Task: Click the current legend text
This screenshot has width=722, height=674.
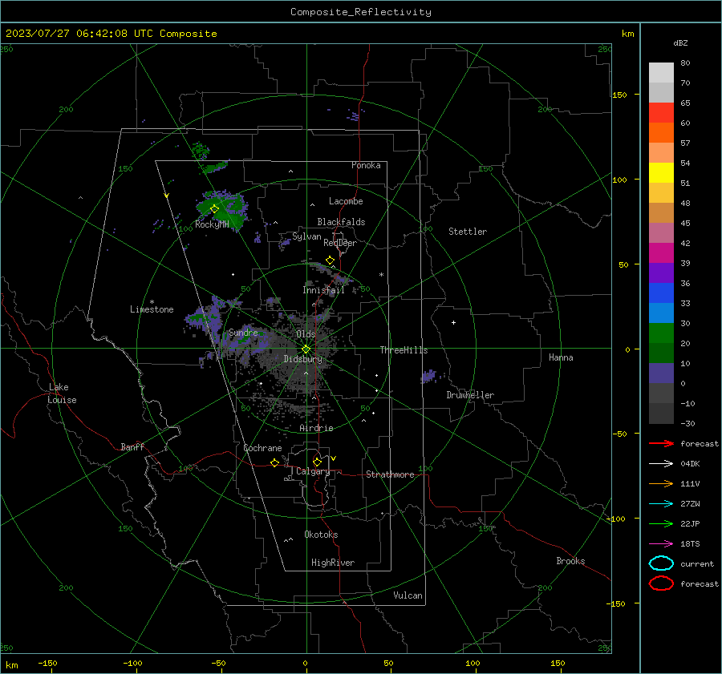Action: click(697, 563)
